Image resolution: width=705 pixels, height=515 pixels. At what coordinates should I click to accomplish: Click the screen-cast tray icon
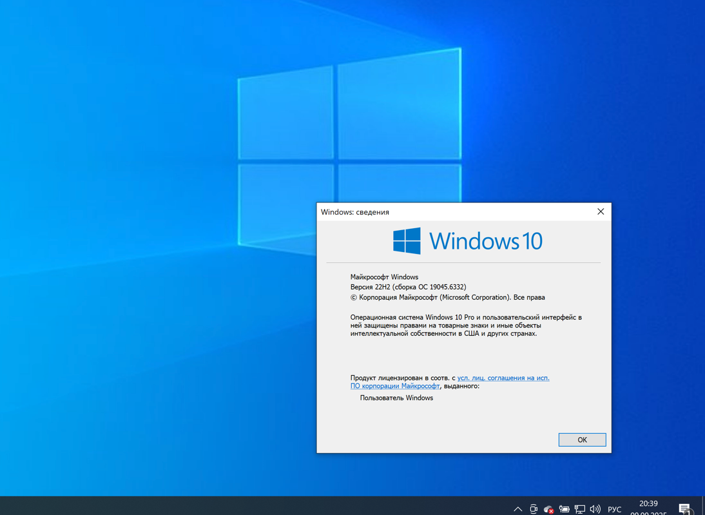click(533, 509)
